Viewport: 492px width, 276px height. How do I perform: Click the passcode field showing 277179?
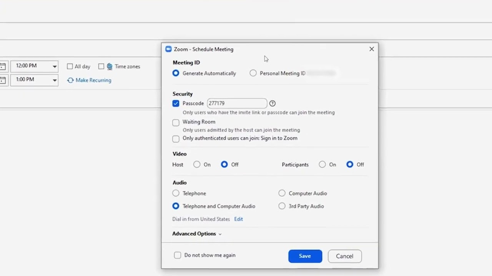237,103
